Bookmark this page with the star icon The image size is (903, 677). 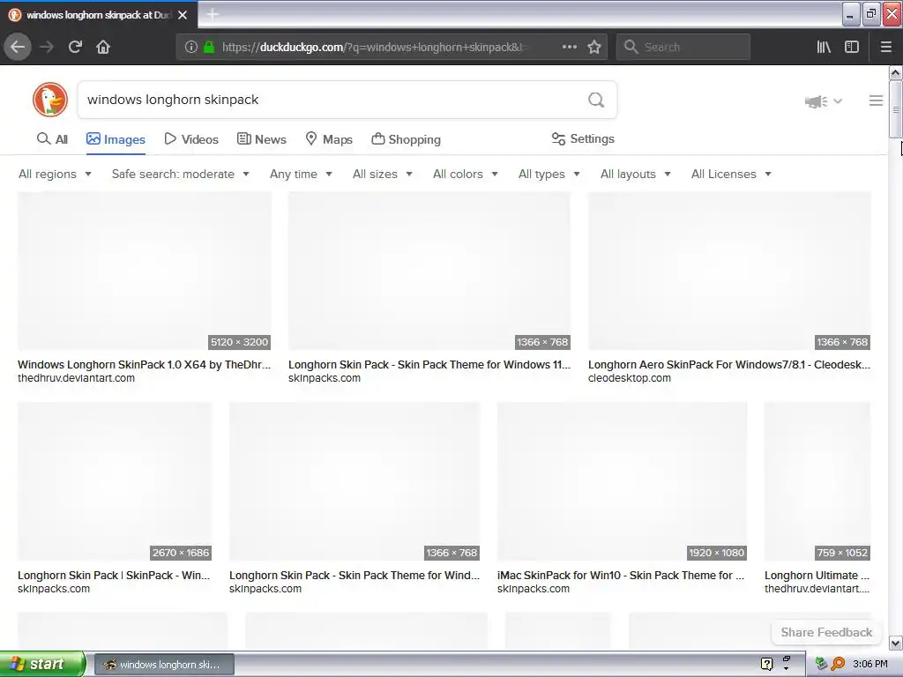pyautogui.click(x=594, y=47)
